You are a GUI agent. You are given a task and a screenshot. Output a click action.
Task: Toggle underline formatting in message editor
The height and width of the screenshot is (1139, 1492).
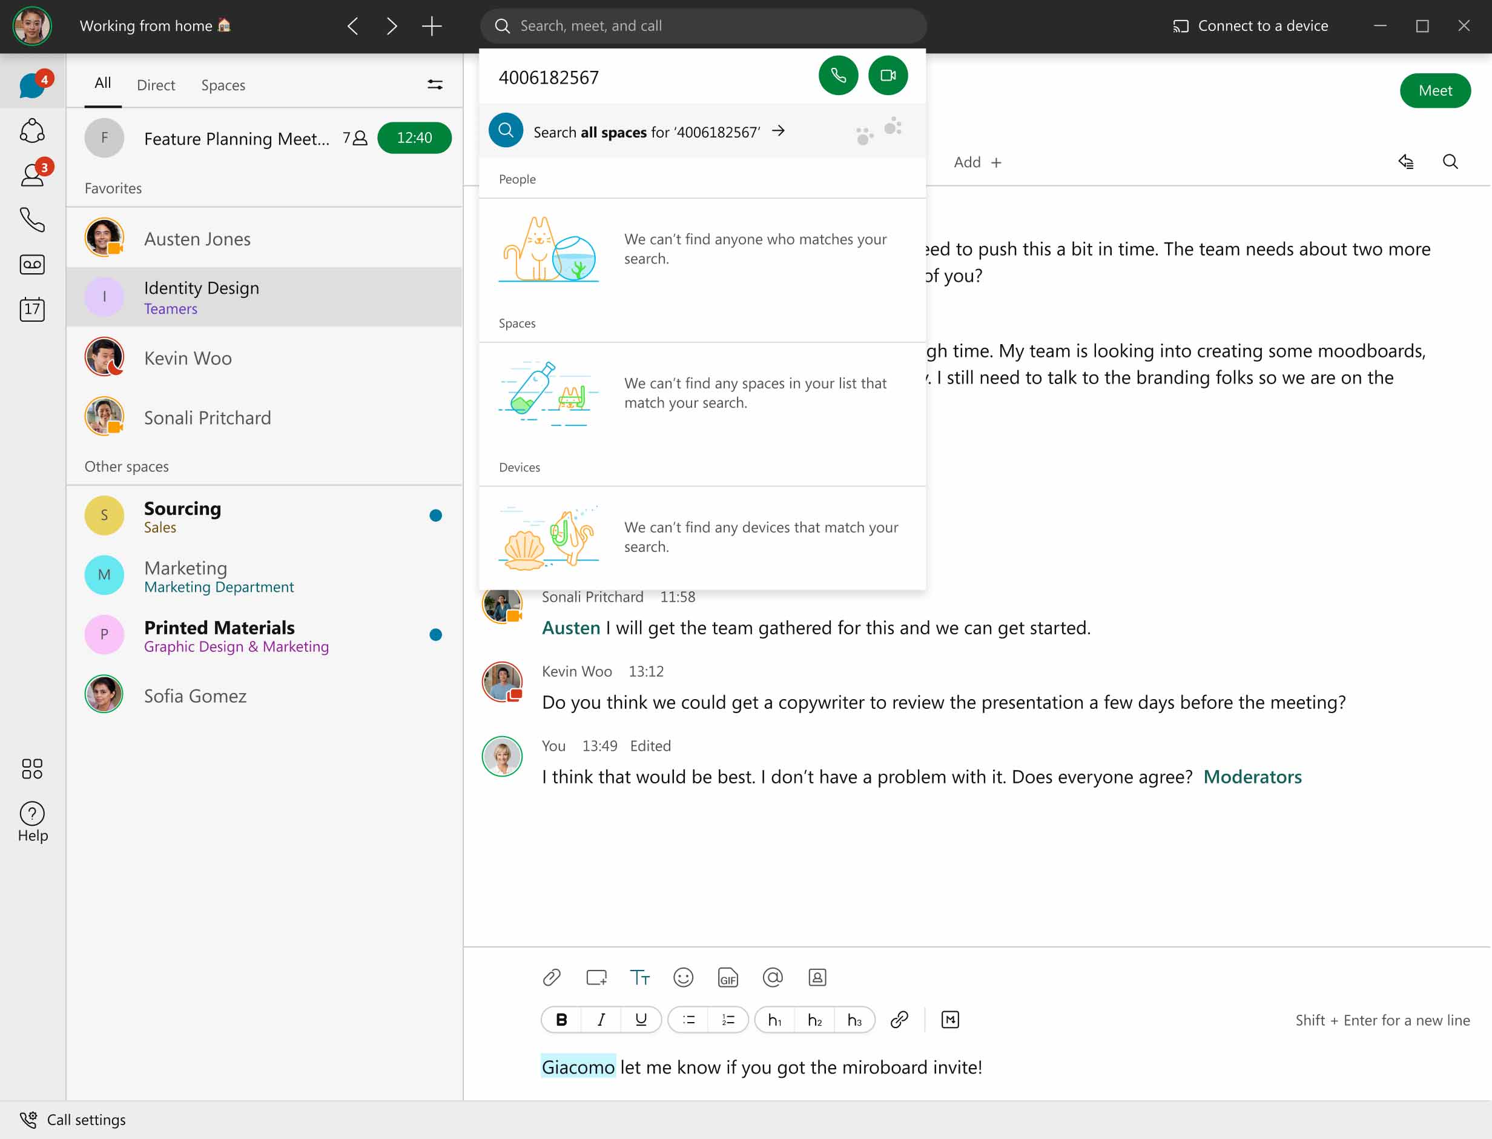point(641,1020)
